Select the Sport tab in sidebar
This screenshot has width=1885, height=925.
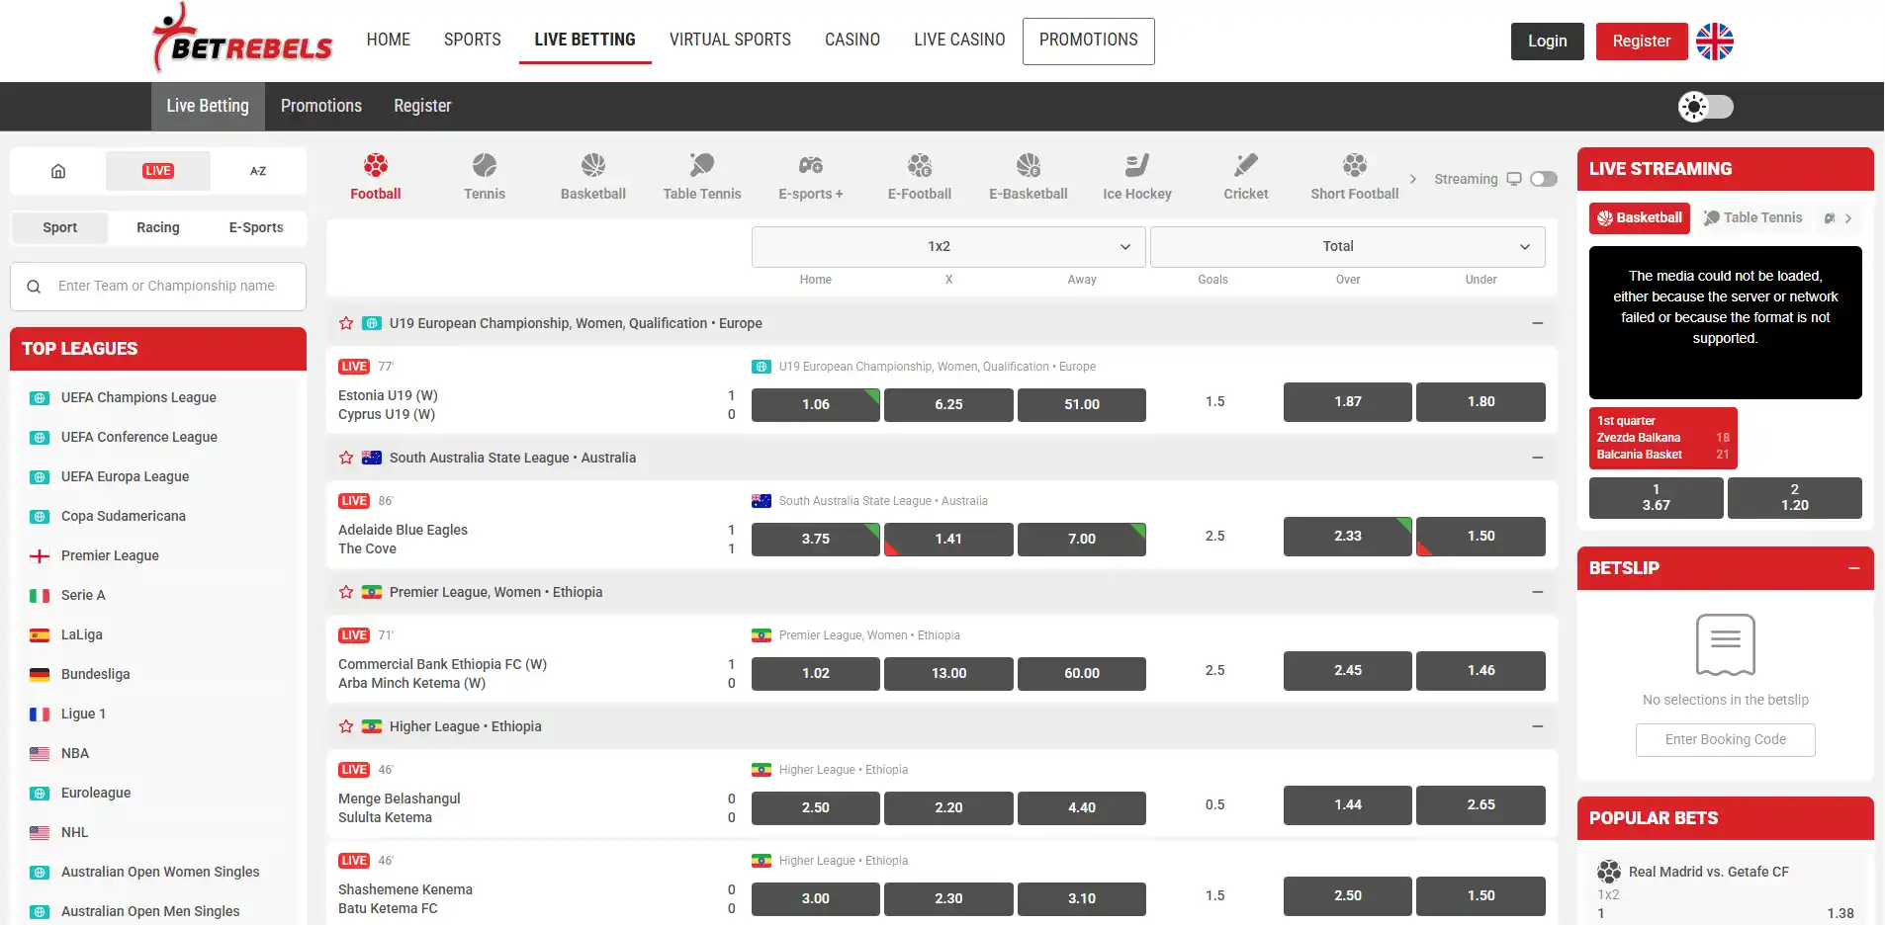[60, 227]
